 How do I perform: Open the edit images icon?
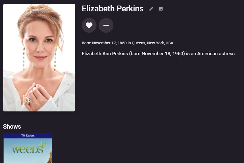click(161, 9)
